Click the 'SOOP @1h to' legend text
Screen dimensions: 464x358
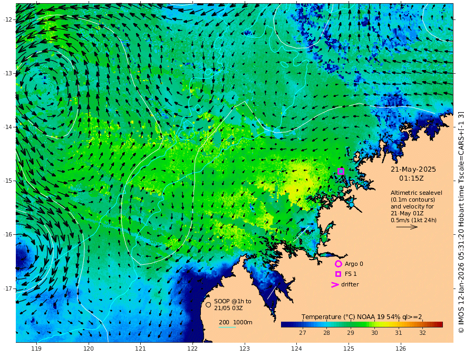click(233, 301)
